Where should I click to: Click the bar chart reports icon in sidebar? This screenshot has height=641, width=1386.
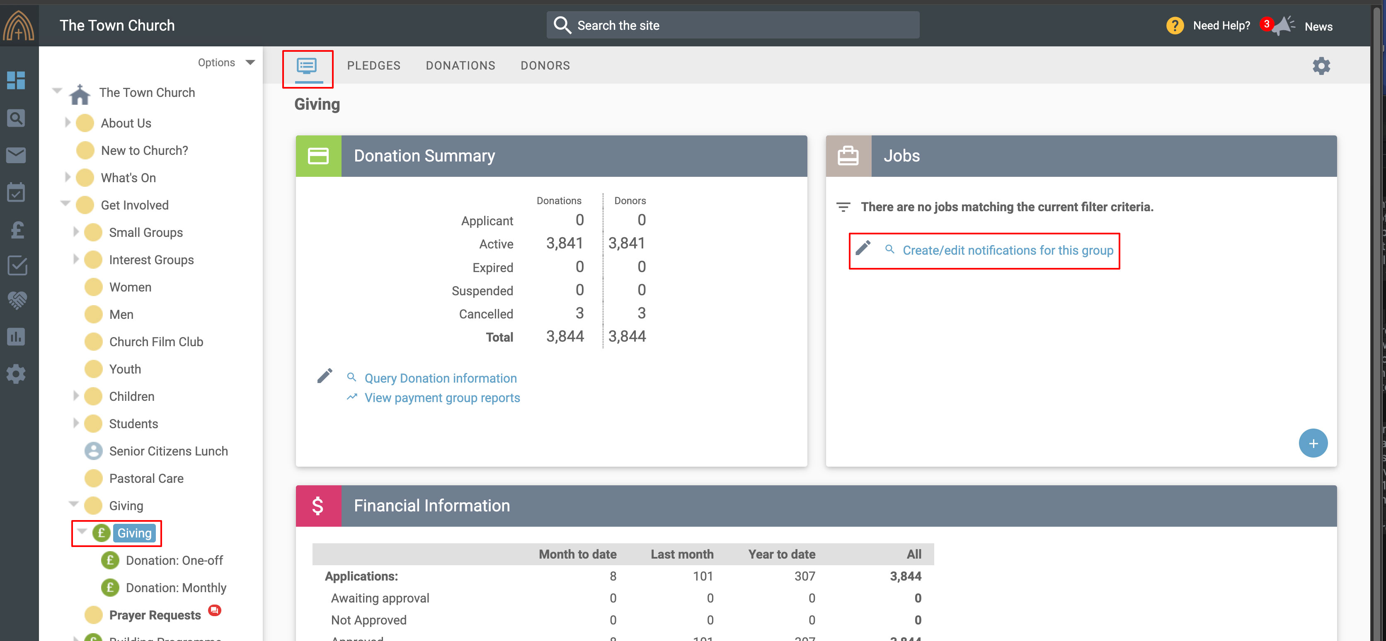click(x=16, y=337)
